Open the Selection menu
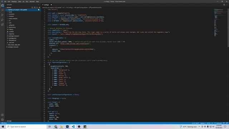Viewport: 229px width, 129px height. point(14,1)
